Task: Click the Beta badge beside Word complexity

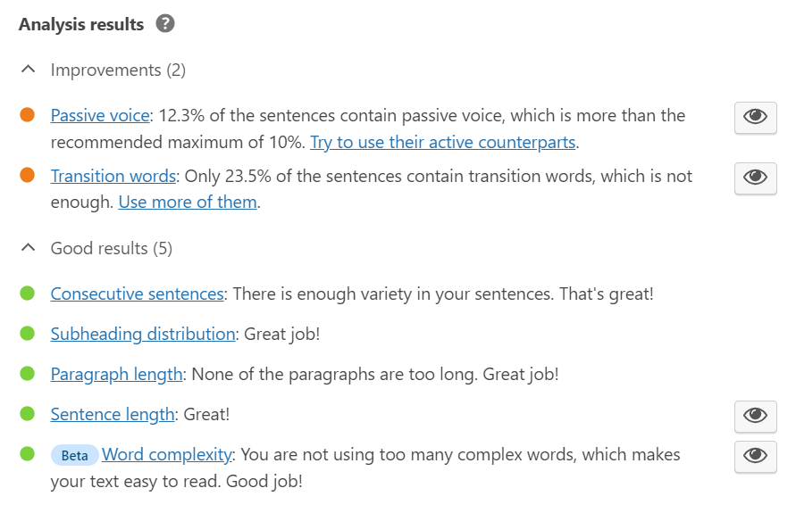Action: [x=74, y=455]
